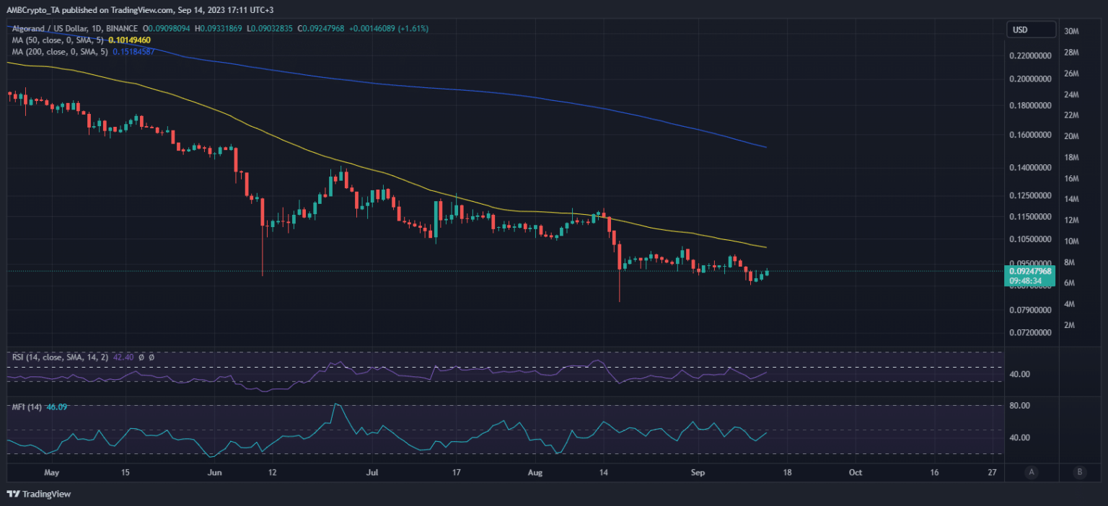This screenshot has width=1108, height=506.
Task: Click the RSI value 42.40 in legend
Action: pos(123,357)
